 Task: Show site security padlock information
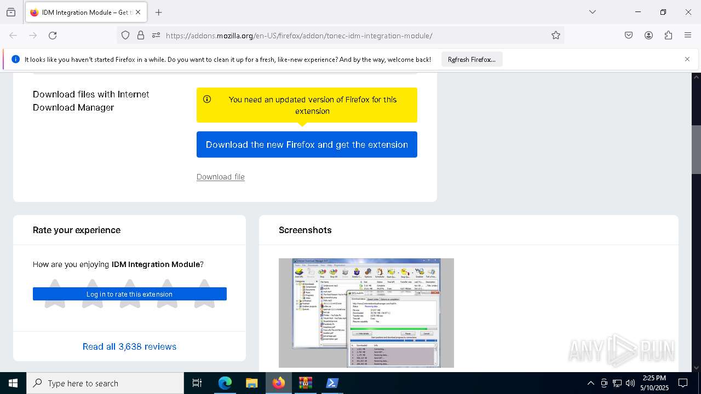click(x=141, y=36)
